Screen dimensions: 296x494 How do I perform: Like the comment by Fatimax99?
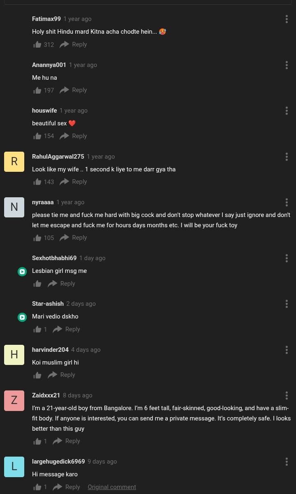(x=37, y=44)
